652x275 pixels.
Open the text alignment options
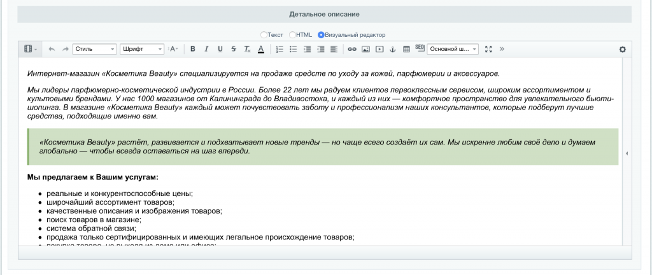tap(334, 49)
